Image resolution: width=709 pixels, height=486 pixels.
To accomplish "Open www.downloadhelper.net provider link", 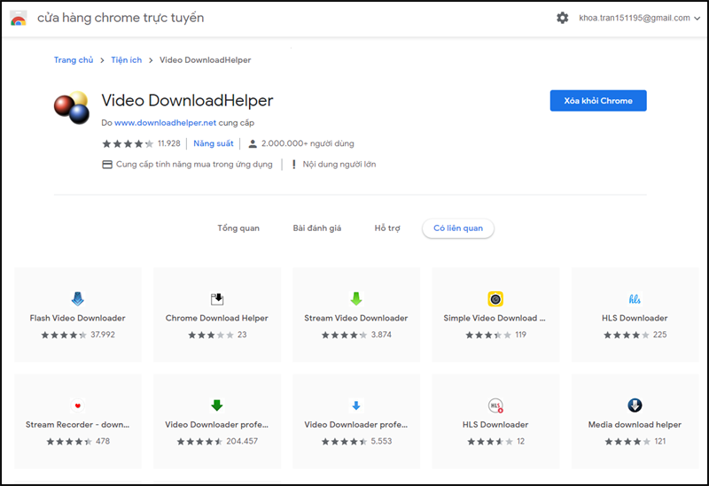I will tap(165, 123).
